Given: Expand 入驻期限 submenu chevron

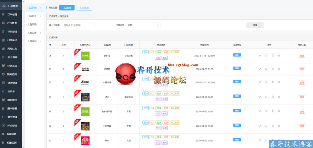Looking at the screenshot, I should pyautogui.click(x=41, y=24).
